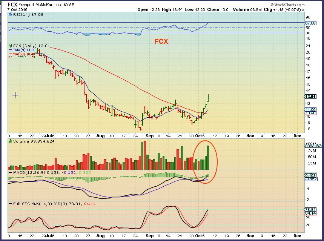
Task: Click the EMA(9) 11.06 legend text
Action: click(24, 50)
